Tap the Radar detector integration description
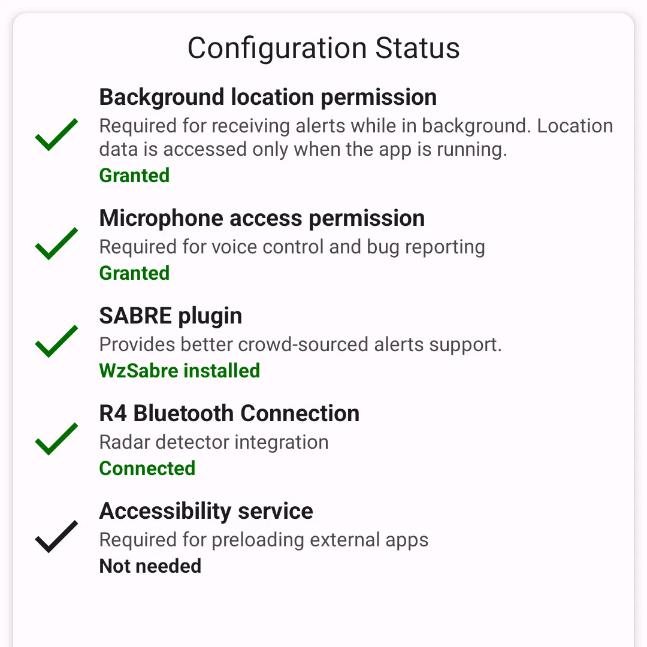Screen dimensions: 647x647 point(213,442)
